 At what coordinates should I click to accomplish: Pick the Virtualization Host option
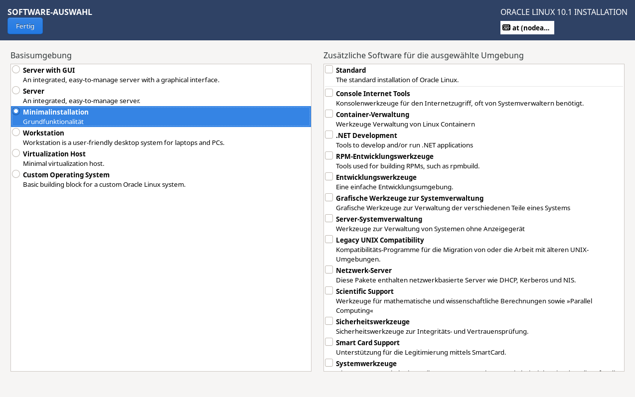pos(15,153)
